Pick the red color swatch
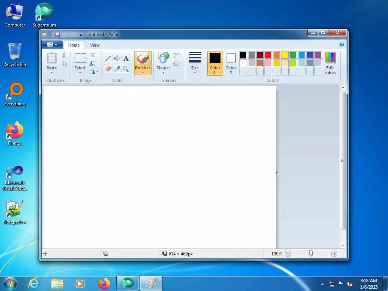Image resolution: width=388 pixels, height=291 pixels. click(268, 55)
